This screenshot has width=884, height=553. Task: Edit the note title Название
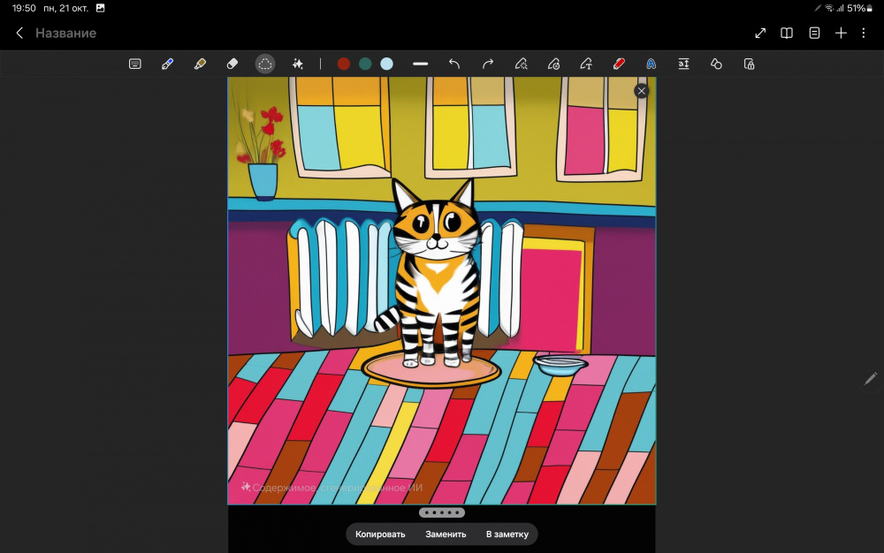tap(66, 34)
